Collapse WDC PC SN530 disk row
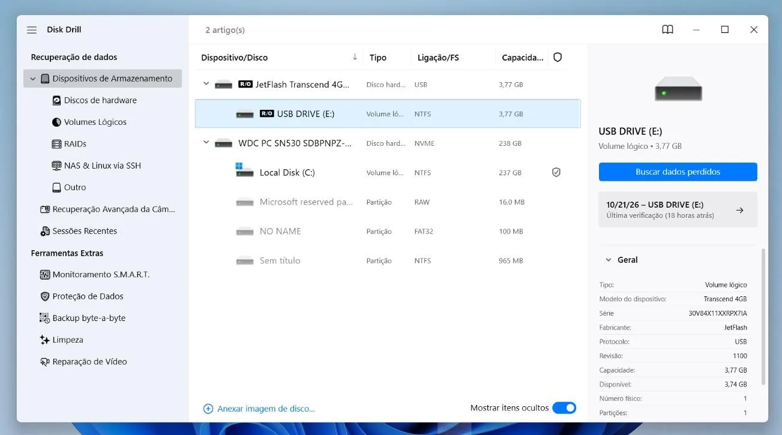The width and height of the screenshot is (782, 435). click(x=206, y=143)
